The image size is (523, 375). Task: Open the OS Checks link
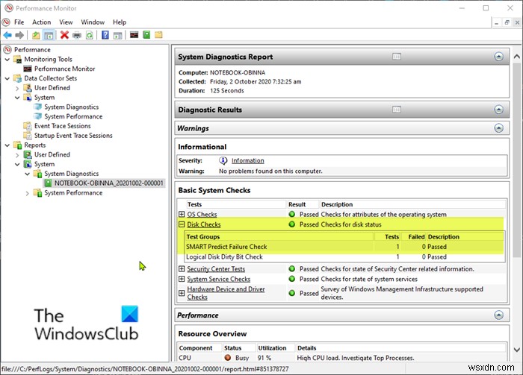202,214
